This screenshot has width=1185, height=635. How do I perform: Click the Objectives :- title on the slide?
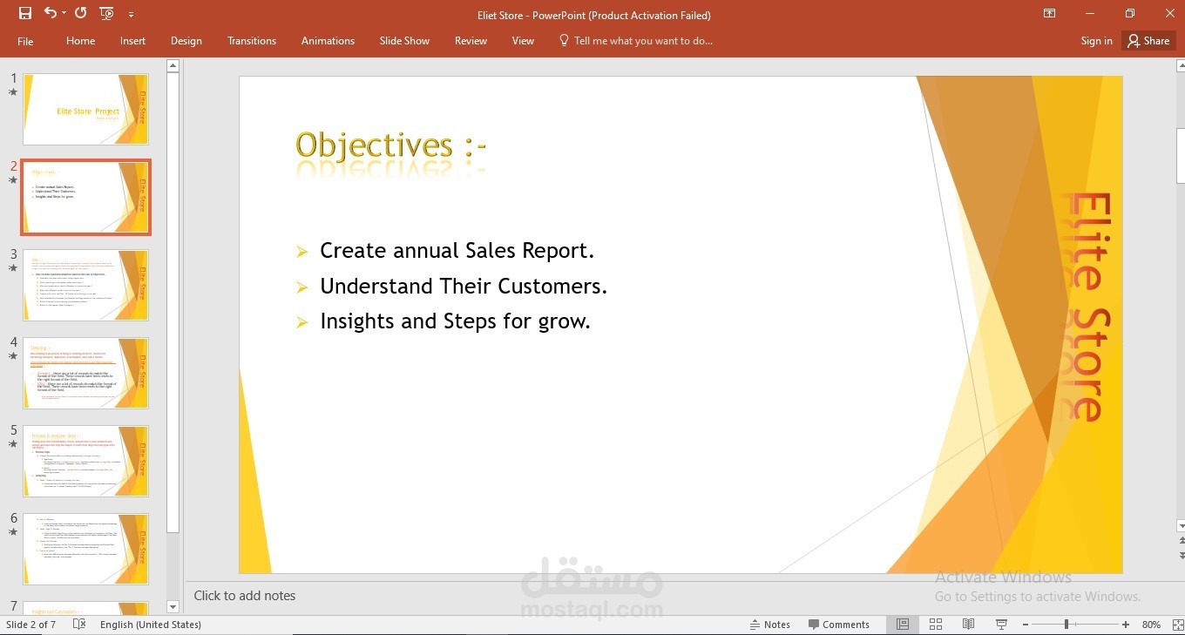click(390, 145)
